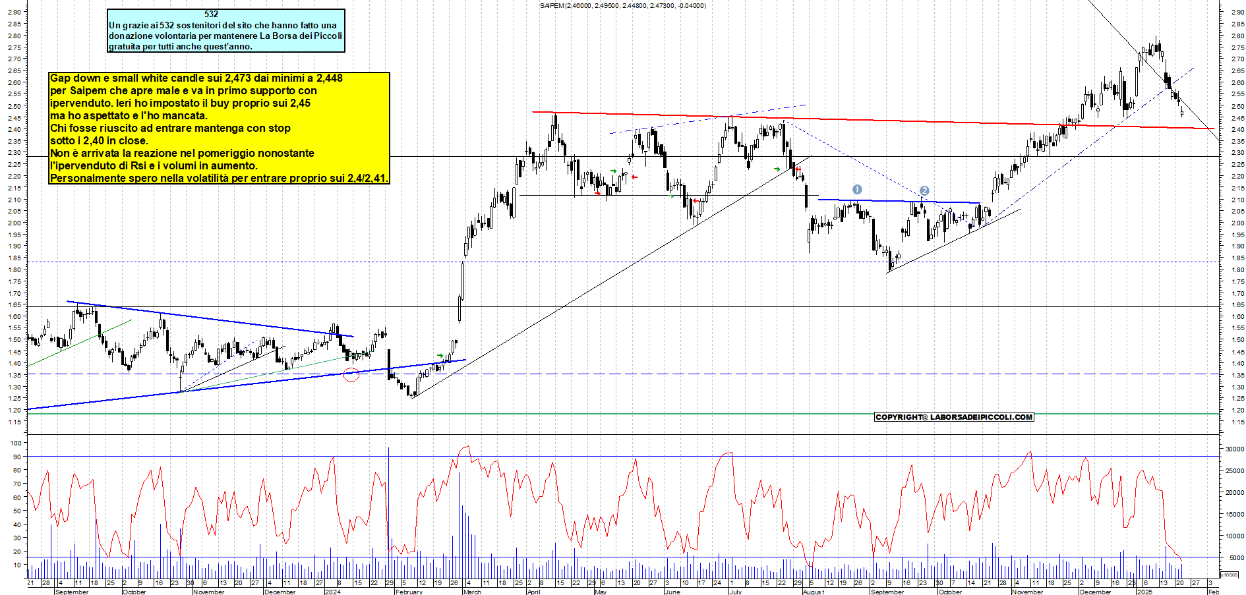Click the 15000 volume axis label
Screen dimensions: 1246x595
click(x=1235, y=514)
